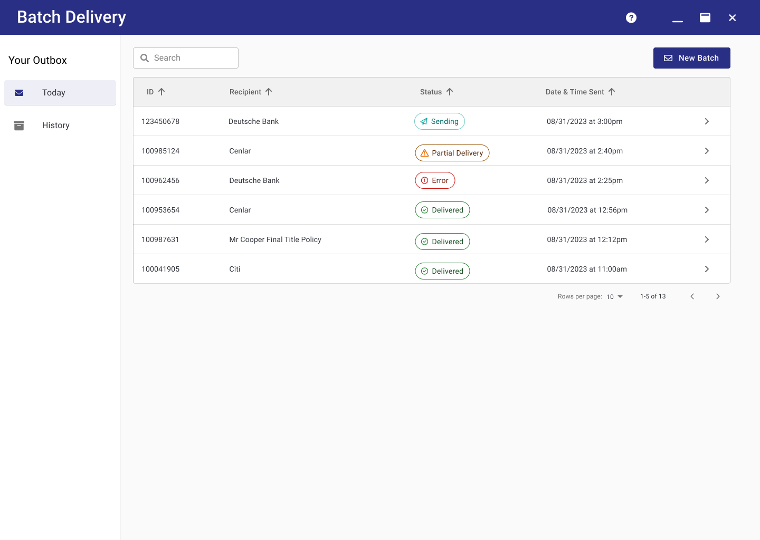Go to the previous page of results

[x=692, y=296]
